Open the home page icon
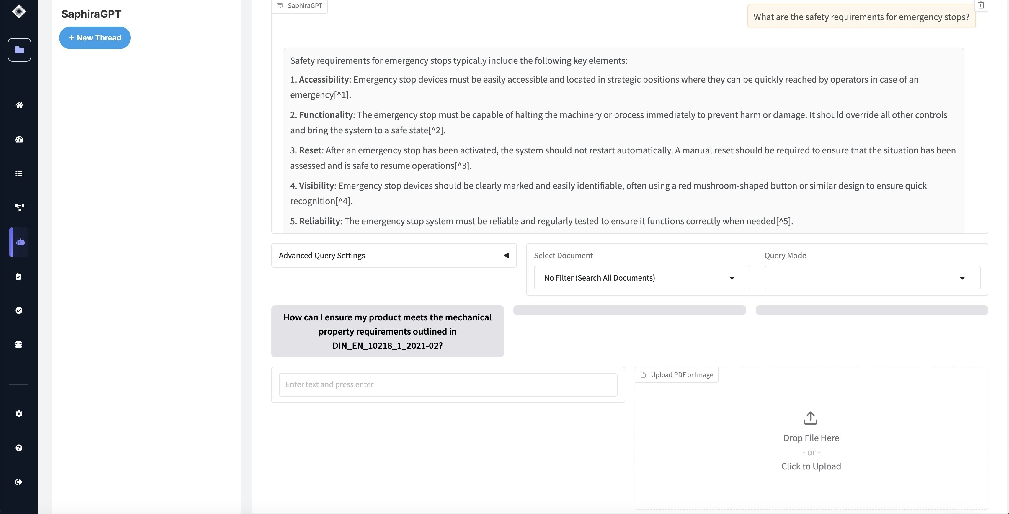1009x514 pixels. click(x=19, y=105)
